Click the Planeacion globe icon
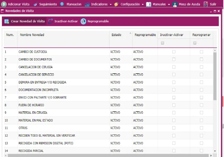 pos(62,4)
